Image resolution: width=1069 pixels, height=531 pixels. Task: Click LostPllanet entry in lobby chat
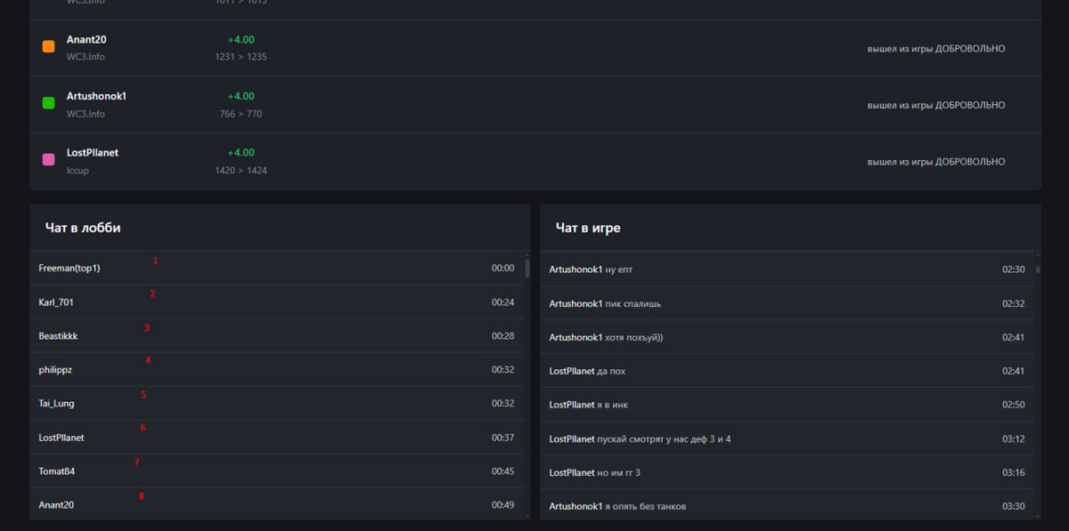277,438
